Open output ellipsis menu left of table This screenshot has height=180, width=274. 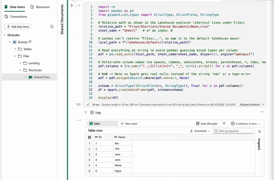point(79,120)
